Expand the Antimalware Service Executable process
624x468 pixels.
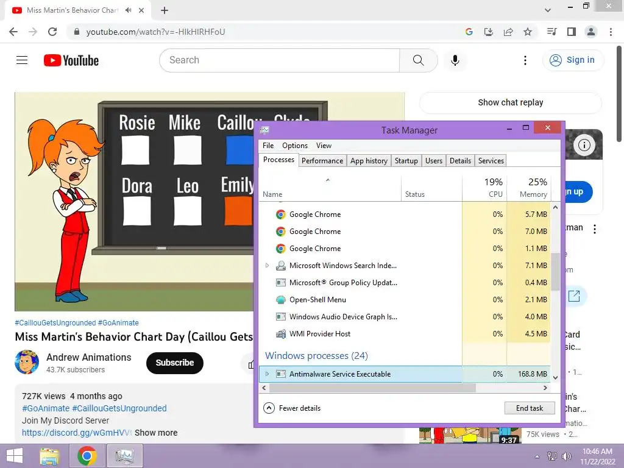tap(267, 374)
